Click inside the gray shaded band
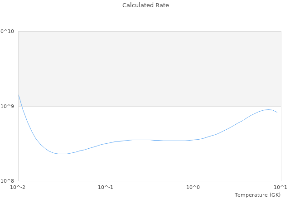The width and height of the screenshot is (290, 217). coord(150,69)
